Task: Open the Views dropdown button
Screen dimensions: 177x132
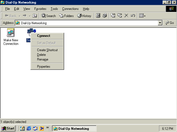Action: click(142, 16)
